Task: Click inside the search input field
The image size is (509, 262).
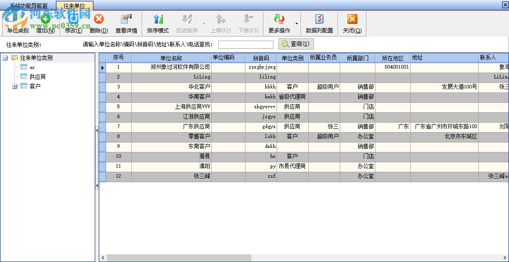Action: (245, 44)
